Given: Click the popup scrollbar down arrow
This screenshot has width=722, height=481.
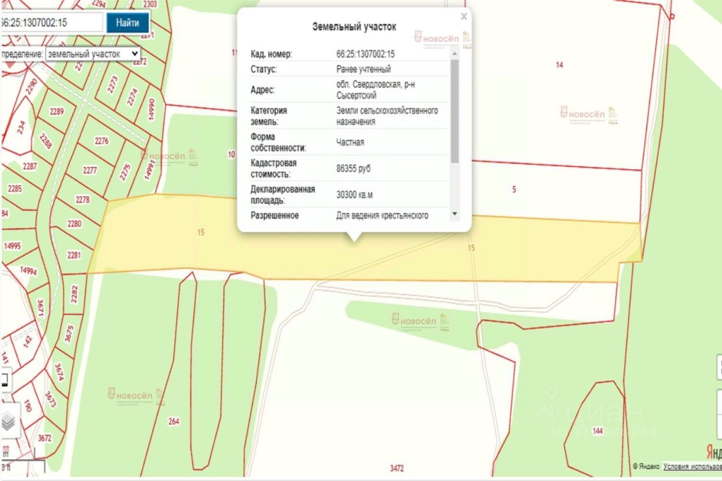Looking at the screenshot, I should point(455,214).
